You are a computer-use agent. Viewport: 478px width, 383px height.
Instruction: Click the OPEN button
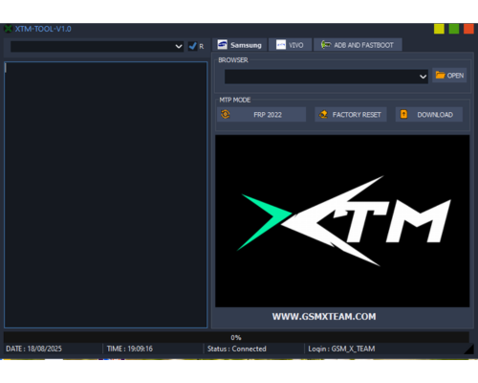[x=449, y=76]
